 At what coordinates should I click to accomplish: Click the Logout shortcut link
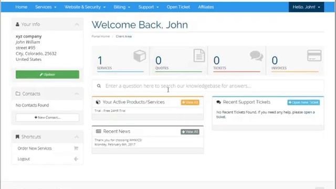tap(48, 159)
